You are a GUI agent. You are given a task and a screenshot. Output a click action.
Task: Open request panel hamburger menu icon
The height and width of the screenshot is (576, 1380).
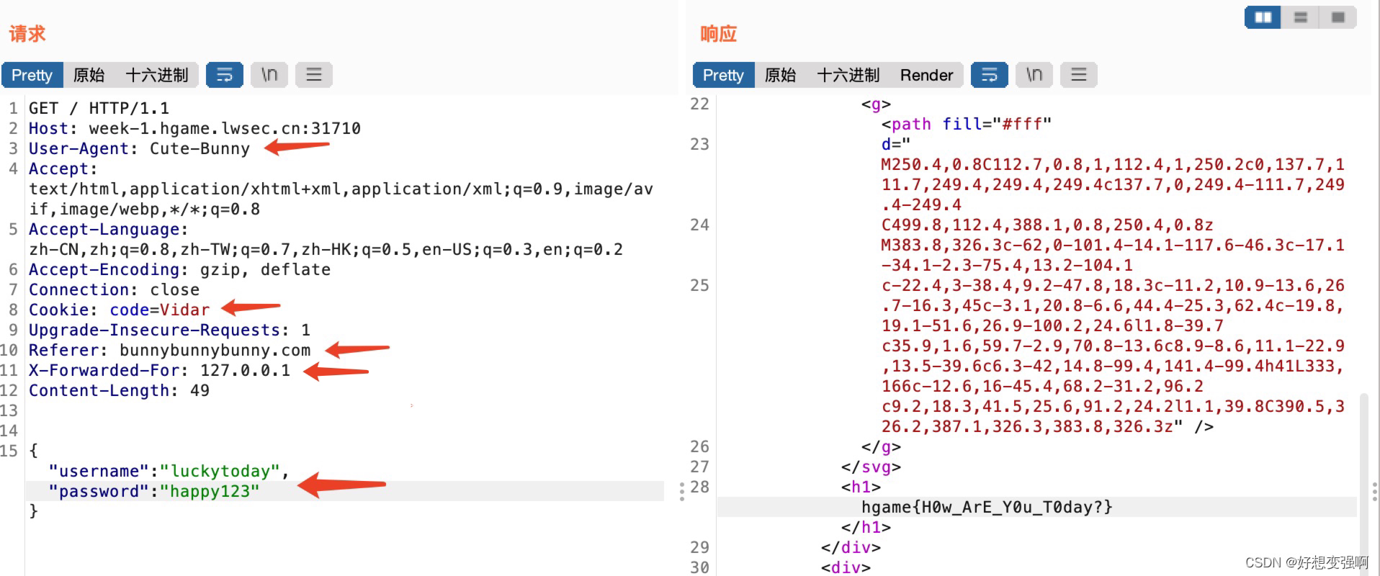(x=314, y=75)
